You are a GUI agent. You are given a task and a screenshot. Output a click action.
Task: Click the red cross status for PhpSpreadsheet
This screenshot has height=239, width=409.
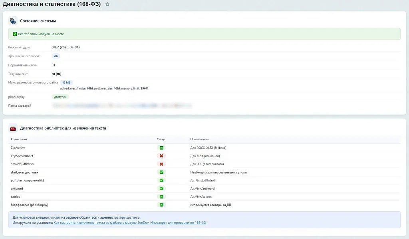161,156
